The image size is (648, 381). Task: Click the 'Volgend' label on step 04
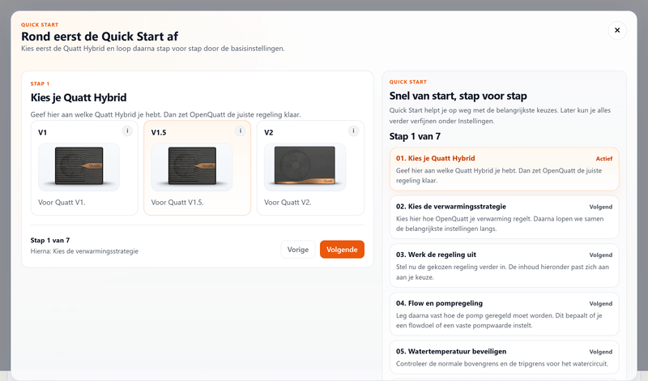click(601, 304)
